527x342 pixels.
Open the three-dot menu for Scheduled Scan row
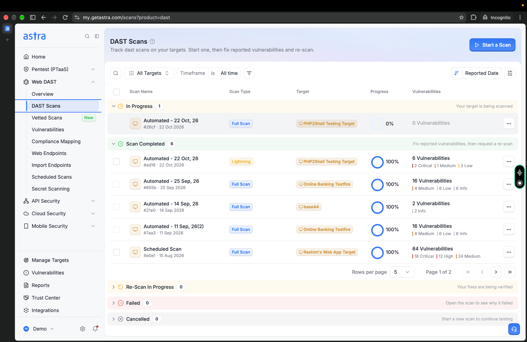tap(509, 252)
